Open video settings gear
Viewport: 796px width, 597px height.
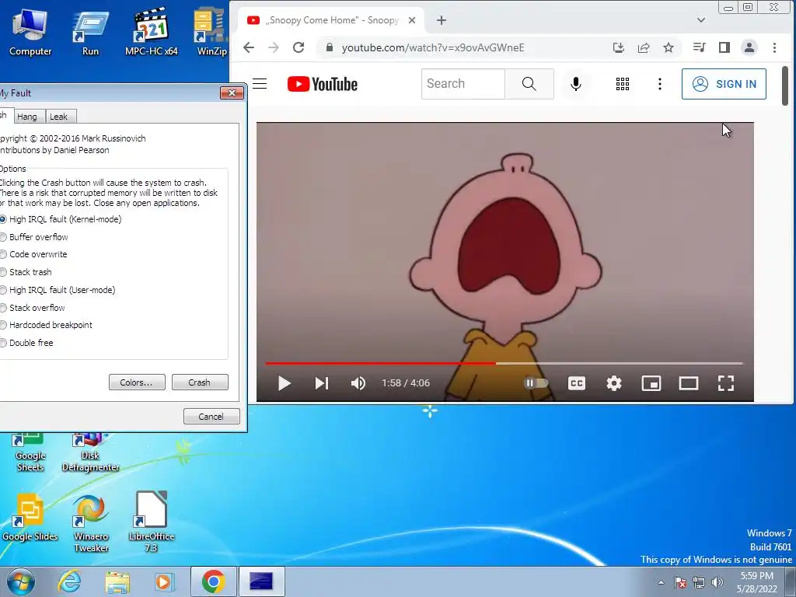tap(614, 383)
